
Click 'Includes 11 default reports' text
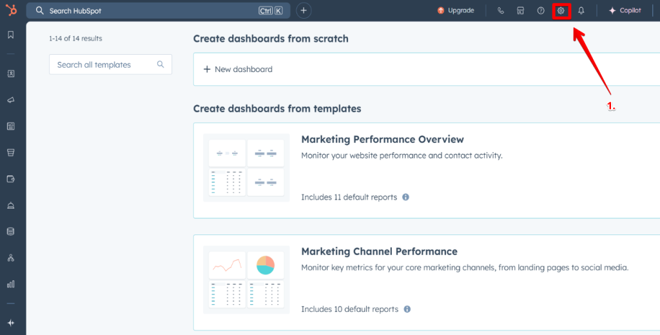[x=349, y=197]
